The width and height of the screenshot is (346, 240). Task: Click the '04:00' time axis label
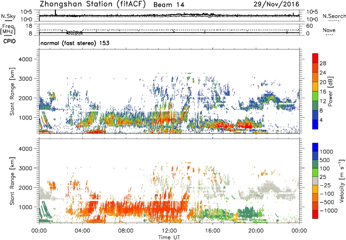click(x=82, y=231)
